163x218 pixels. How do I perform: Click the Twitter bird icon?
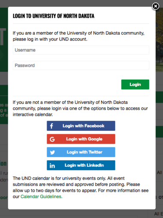52,152
